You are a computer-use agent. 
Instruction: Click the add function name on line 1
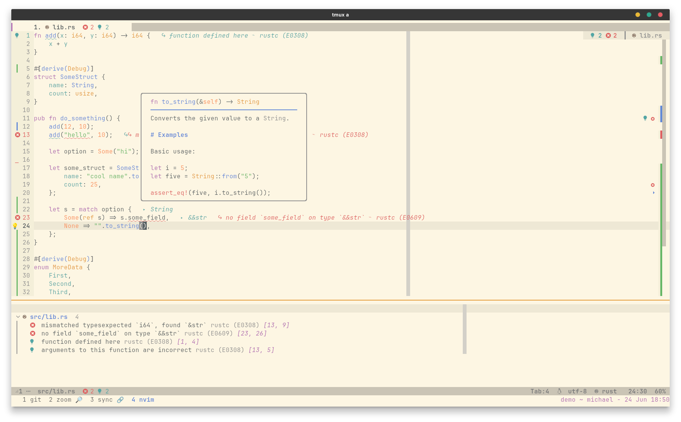click(51, 35)
